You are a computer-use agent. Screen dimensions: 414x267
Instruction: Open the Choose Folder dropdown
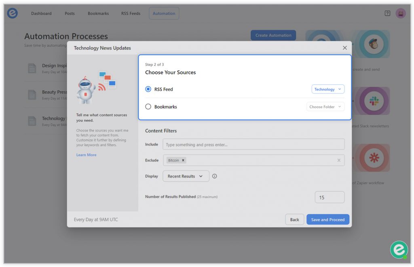pyautogui.click(x=325, y=107)
